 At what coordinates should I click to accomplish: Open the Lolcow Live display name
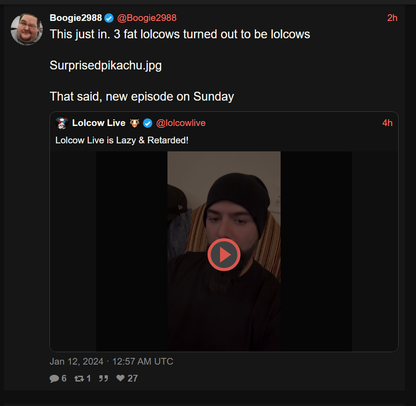pyautogui.click(x=98, y=123)
